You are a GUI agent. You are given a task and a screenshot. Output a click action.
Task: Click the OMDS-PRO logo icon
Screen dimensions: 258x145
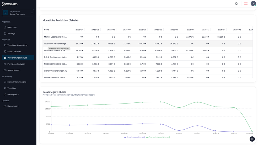click(x=3, y=4)
